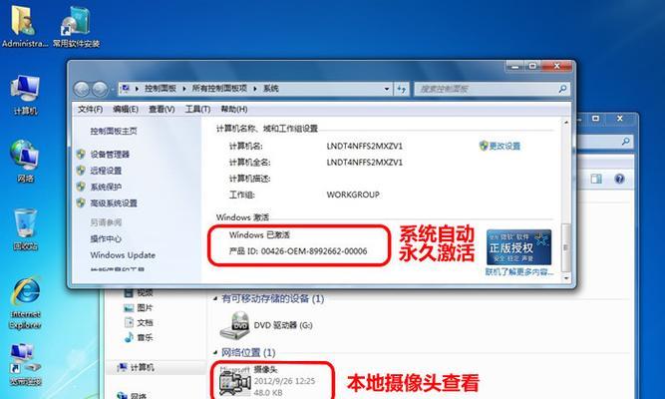The image size is (665, 399).
Task: Open 常用软件安装 desktop icon
Action: tap(76, 25)
